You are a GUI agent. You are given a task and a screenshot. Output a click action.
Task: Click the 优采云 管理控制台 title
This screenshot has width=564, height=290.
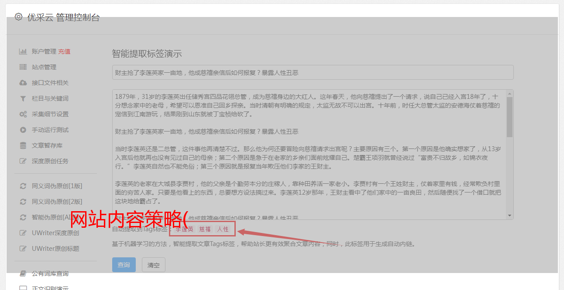pyautogui.click(x=63, y=17)
